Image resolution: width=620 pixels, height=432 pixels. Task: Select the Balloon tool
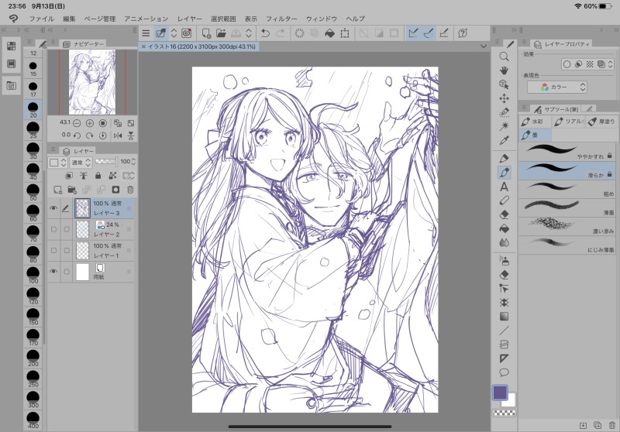click(x=504, y=372)
